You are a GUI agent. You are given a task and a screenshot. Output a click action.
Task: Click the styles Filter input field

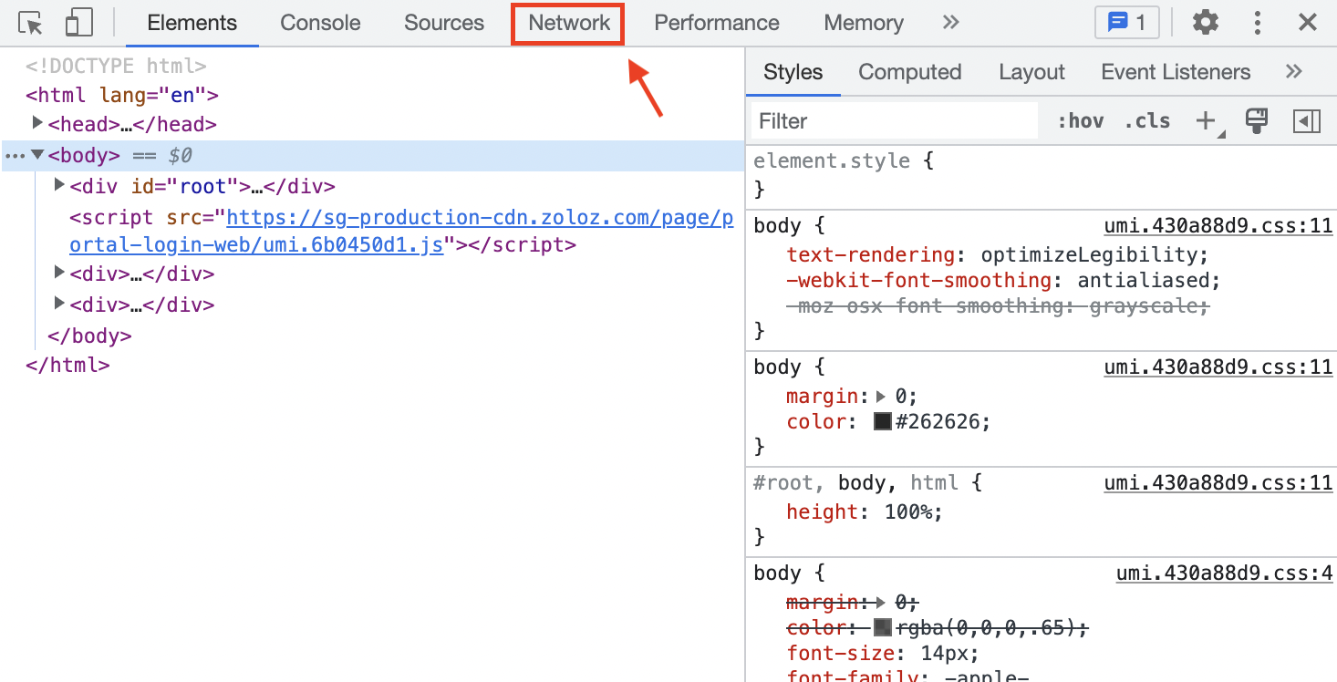click(x=894, y=121)
